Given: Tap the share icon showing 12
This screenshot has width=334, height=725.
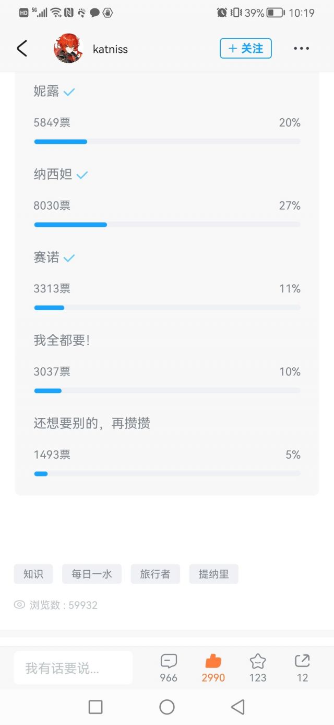Looking at the screenshot, I should point(302,661).
